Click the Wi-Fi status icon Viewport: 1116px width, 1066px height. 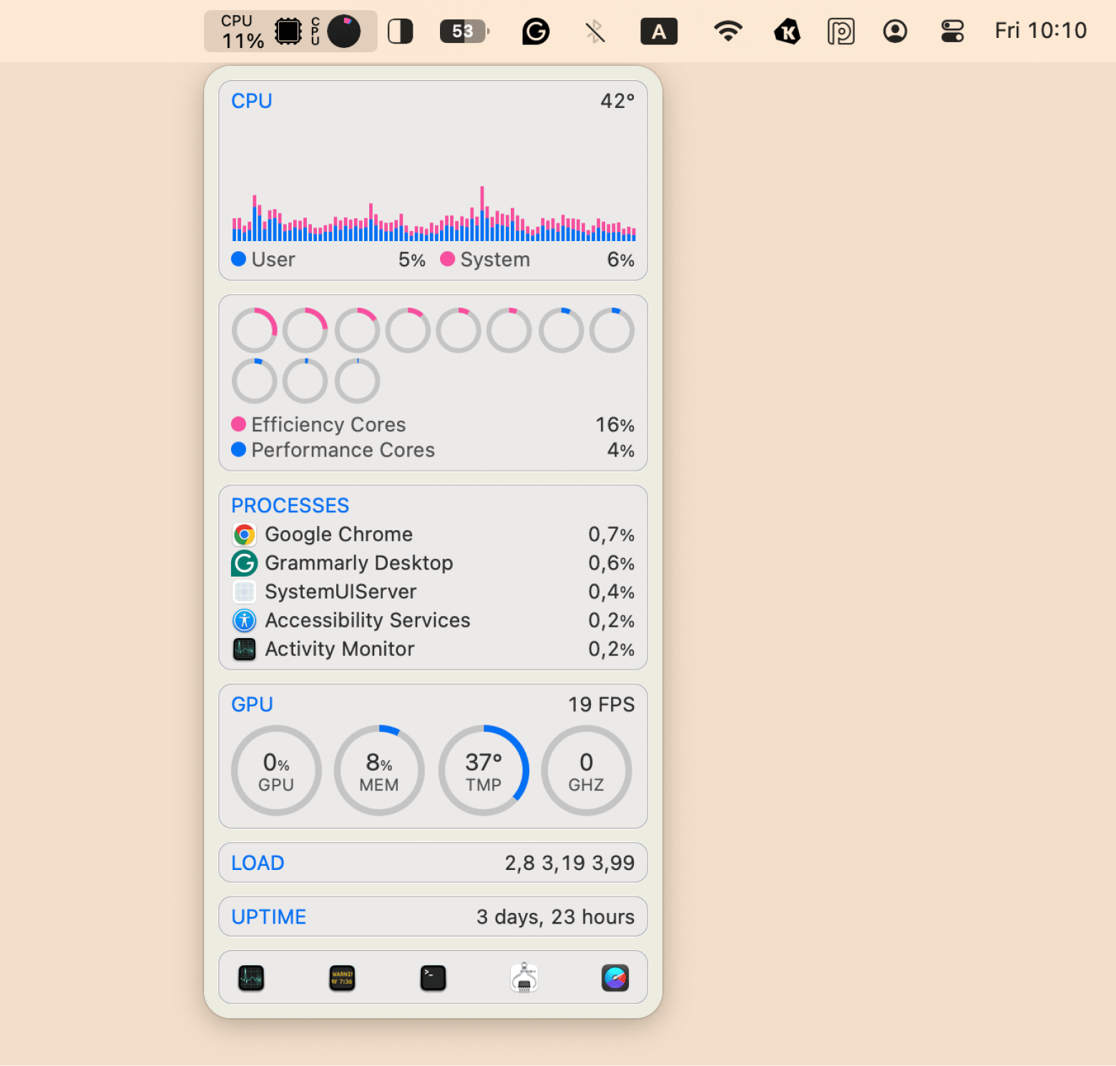(x=728, y=31)
